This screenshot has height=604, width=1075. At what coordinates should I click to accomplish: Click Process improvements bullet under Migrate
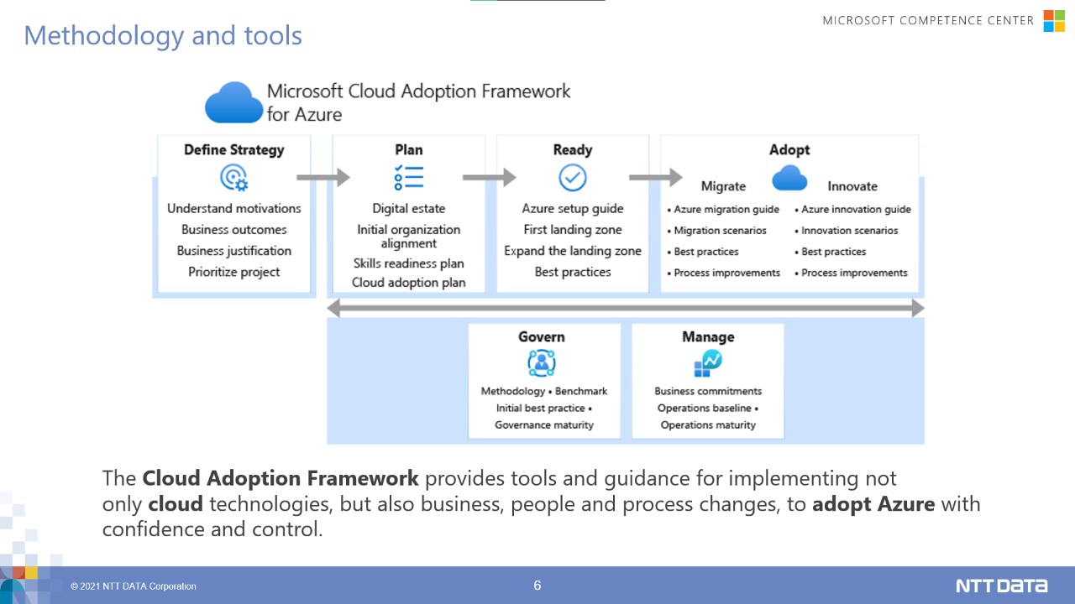click(724, 273)
